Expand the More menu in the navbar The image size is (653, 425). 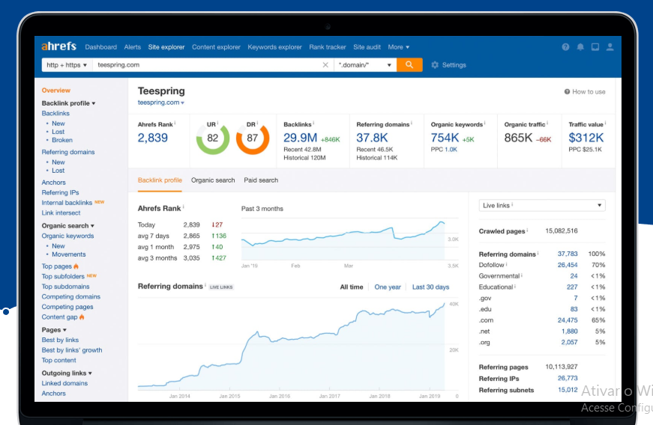[x=399, y=47]
